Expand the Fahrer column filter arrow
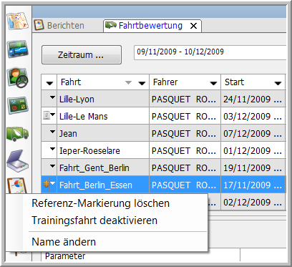This screenshot has height=267, width=292. tap(213, 83)
